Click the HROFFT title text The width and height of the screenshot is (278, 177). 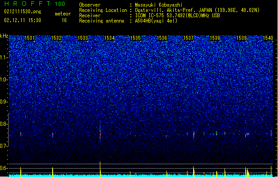click(x=28, y=4)
